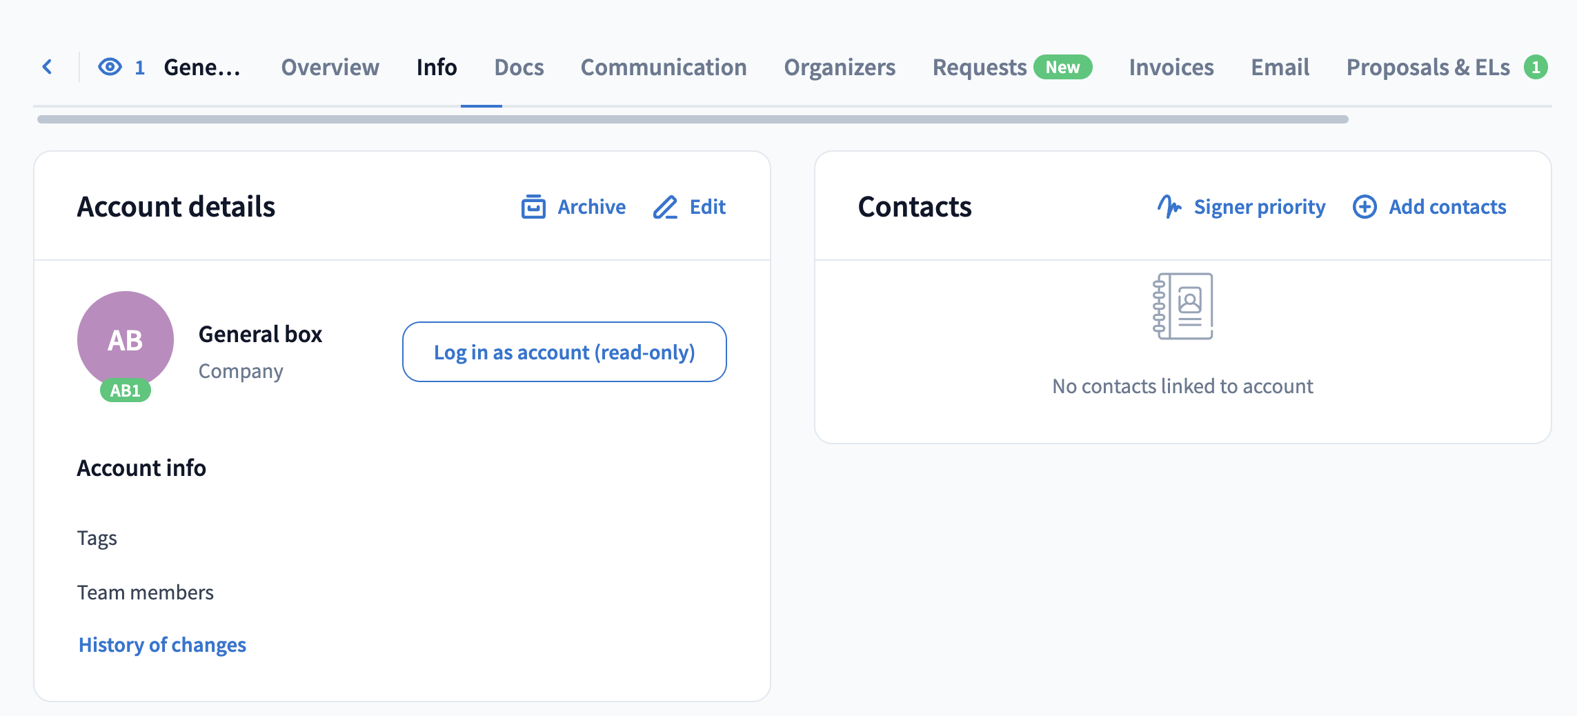Click the eye watchers icon
Image resolution: width=1577 pixels, height=716 pixels.
tap(110, 67)
